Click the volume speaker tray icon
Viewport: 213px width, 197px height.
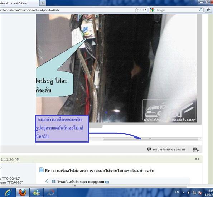[189, 193]
